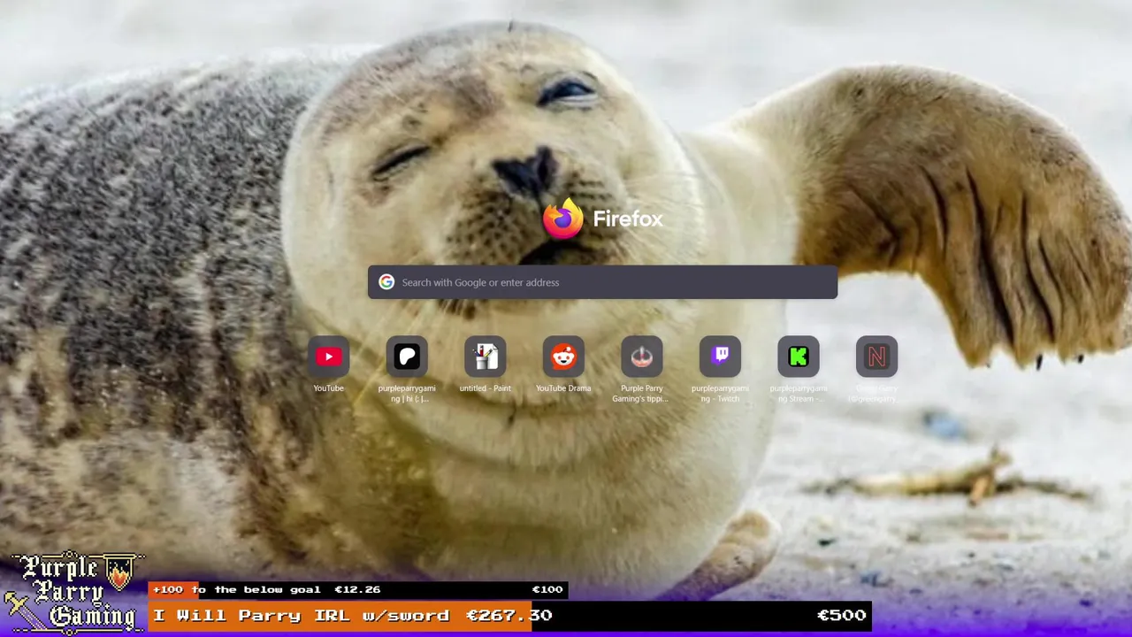Open the purpleparrygaming hi shortcut tile
Viewport: 1132px width, 637px height.
coord(407,357)
